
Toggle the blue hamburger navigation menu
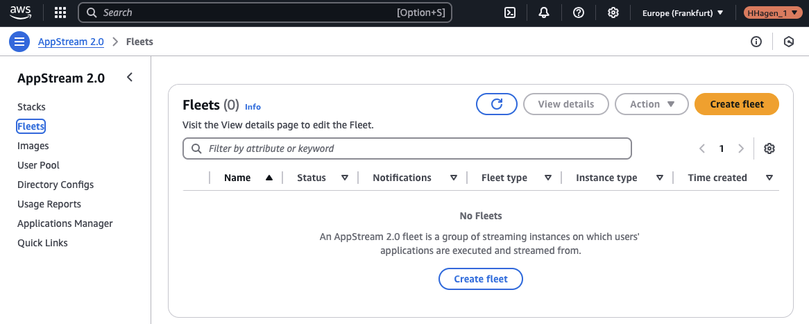19,42
